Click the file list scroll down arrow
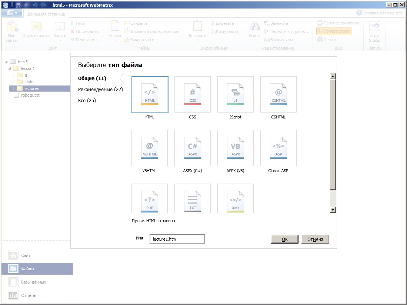The height and width of the screenshot is (305, 407). (x=333, y=210)
